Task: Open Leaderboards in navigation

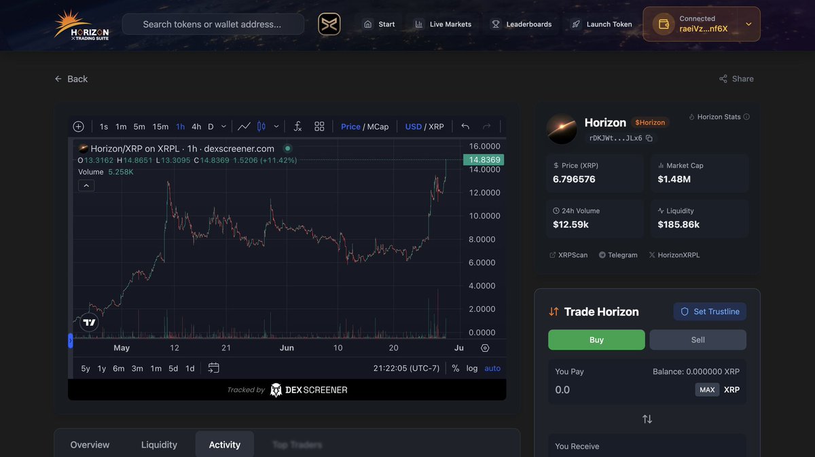Action: click(522, 24)
